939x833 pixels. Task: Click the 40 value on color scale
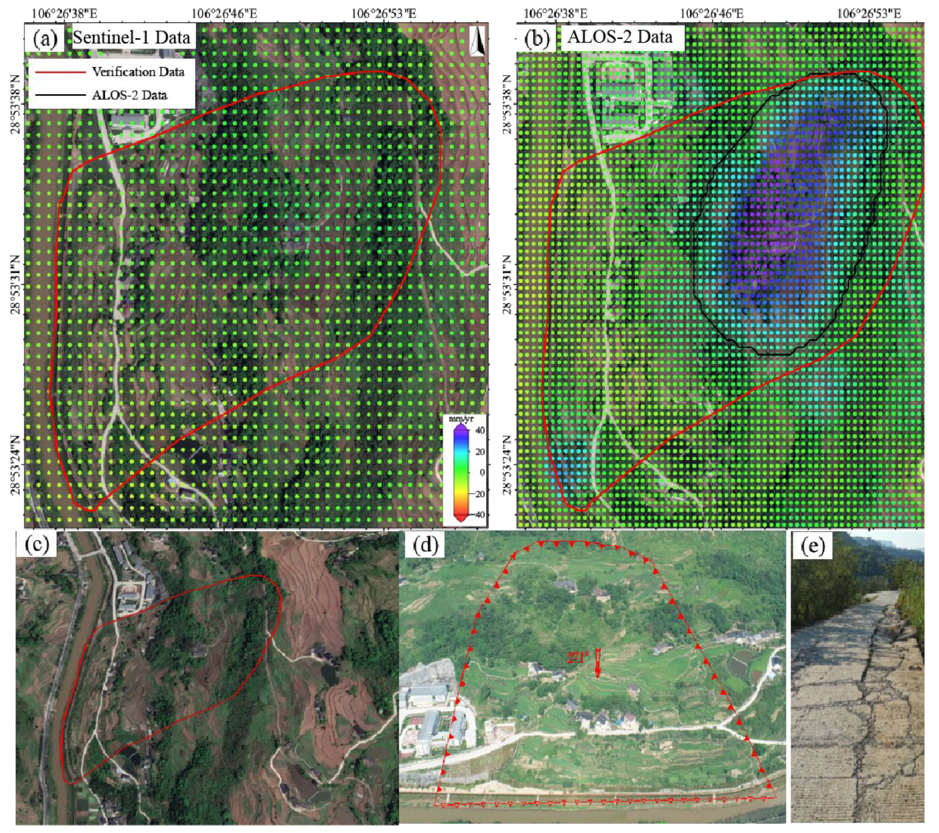tap(480, 431)
